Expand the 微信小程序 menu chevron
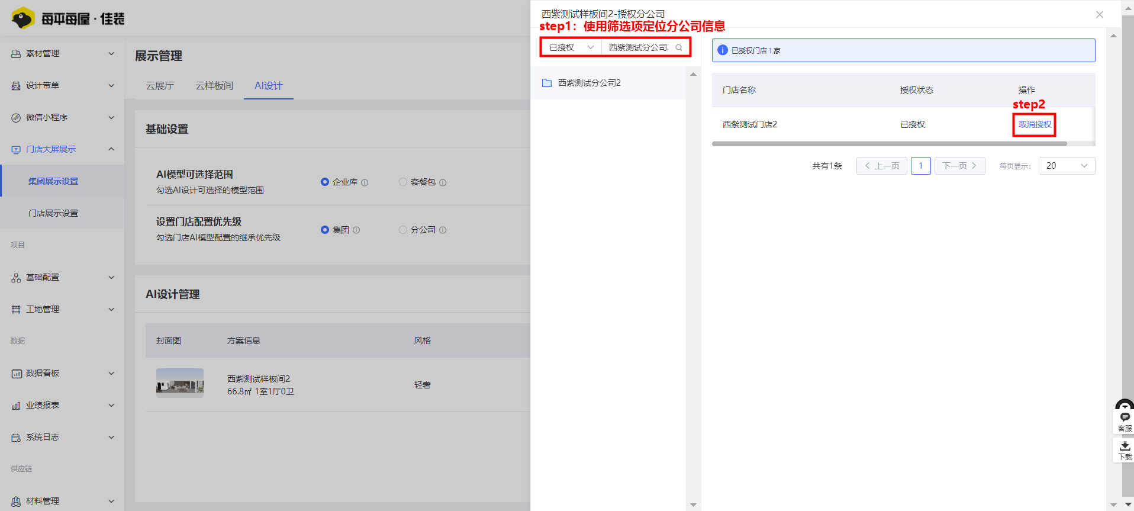The width and height of the screenshot is (1134, 511). click(111, 117)
